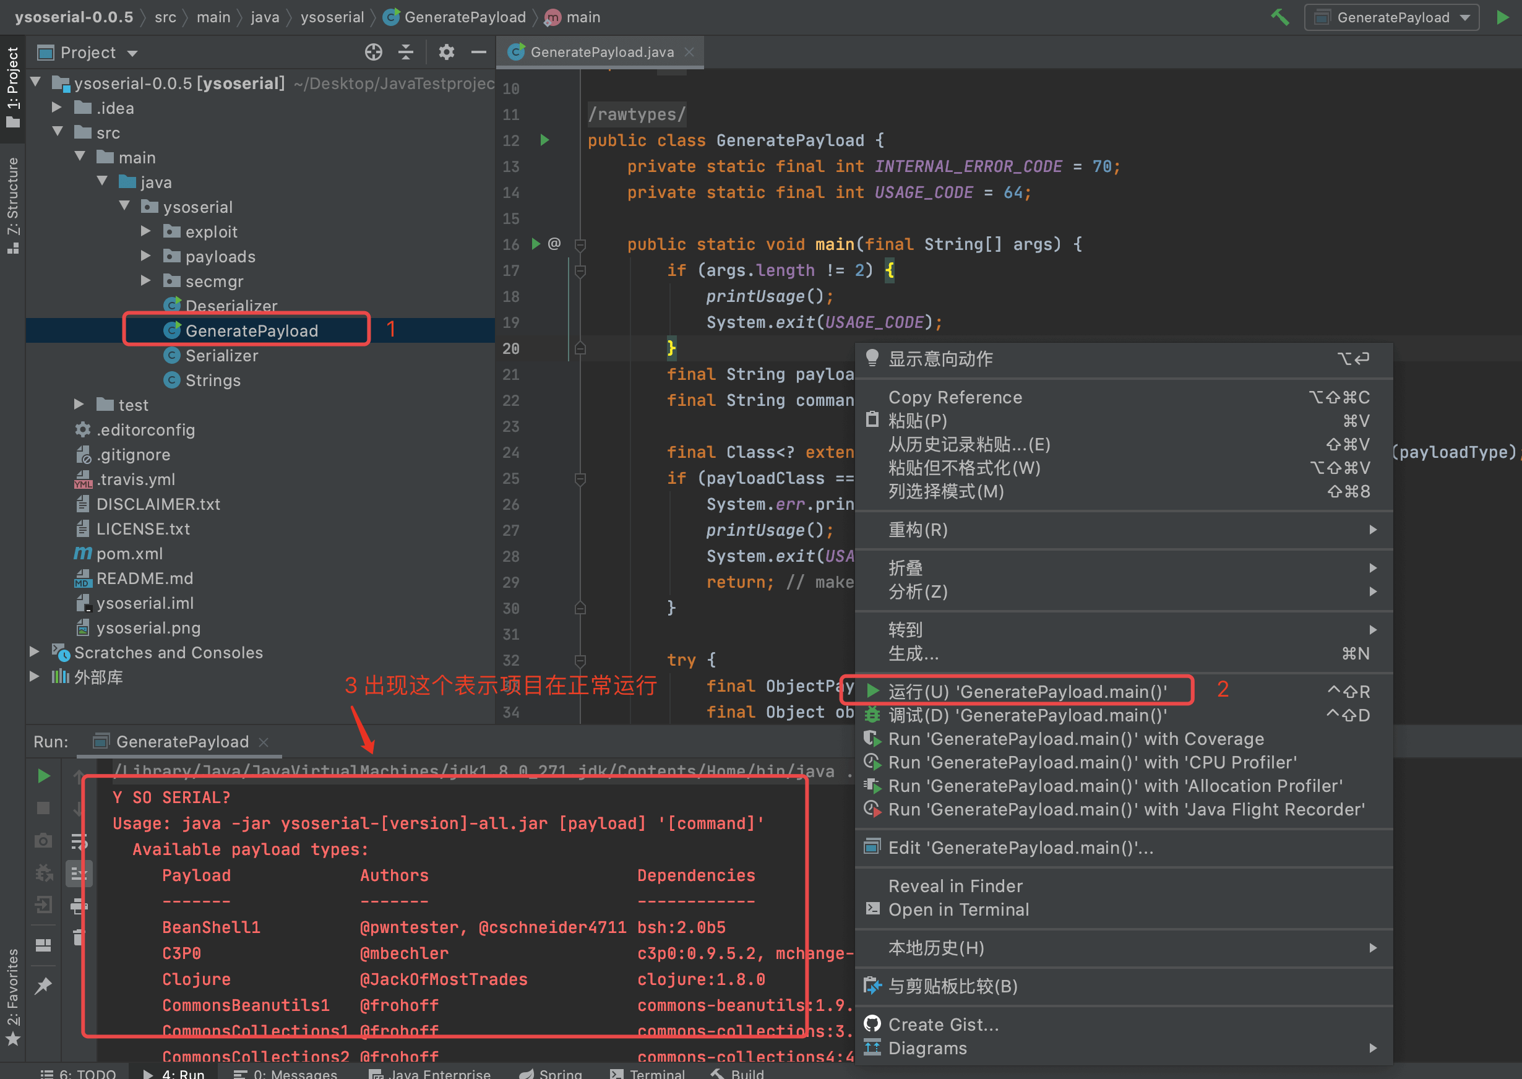This screenshot has height=1079, width=1522.
Task: Rerun GeneratePayload in the Run panel
Action: 44,775
